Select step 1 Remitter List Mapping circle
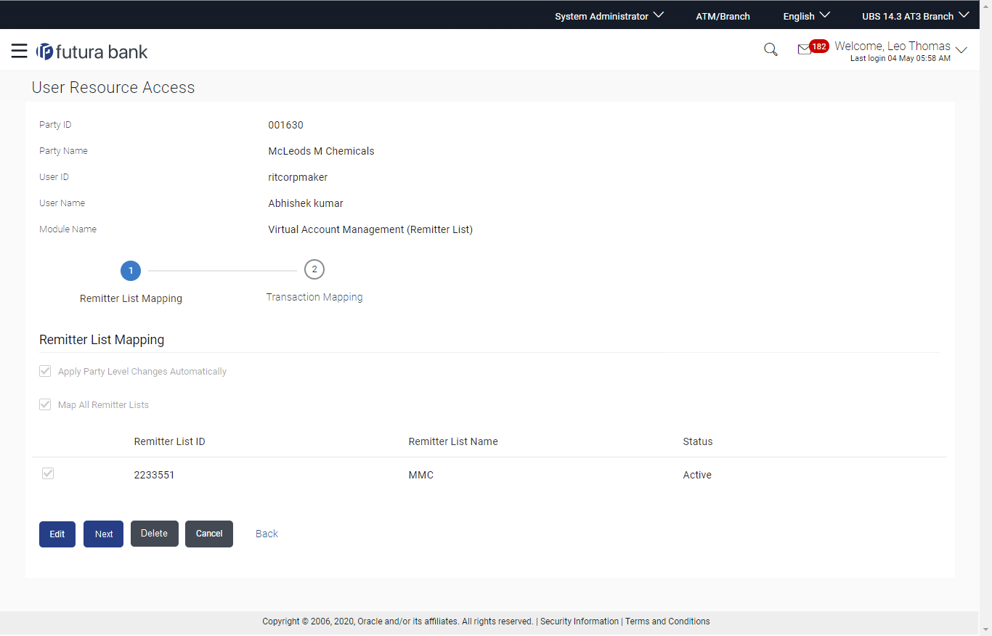992x636 pixels. (x=131, y=271)
